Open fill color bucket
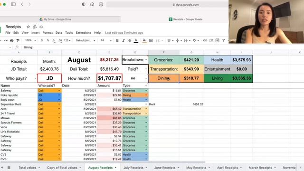Screen dimensions: 304x171 [x=144, y=40]
